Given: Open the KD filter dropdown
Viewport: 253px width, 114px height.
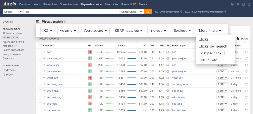Looking at the screenshot, I should (x=48, y=31).
